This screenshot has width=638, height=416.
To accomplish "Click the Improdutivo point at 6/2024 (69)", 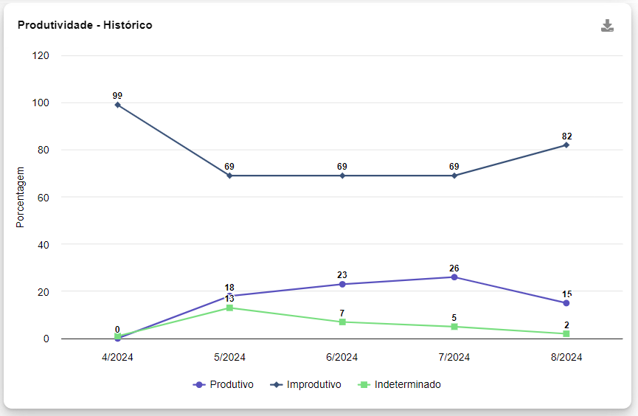I will click(x=342, y=176).
